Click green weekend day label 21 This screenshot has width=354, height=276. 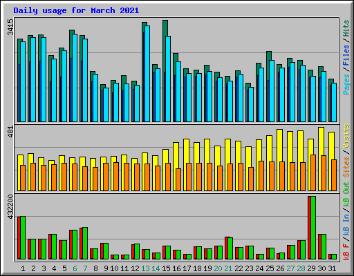tap(228, 268)
